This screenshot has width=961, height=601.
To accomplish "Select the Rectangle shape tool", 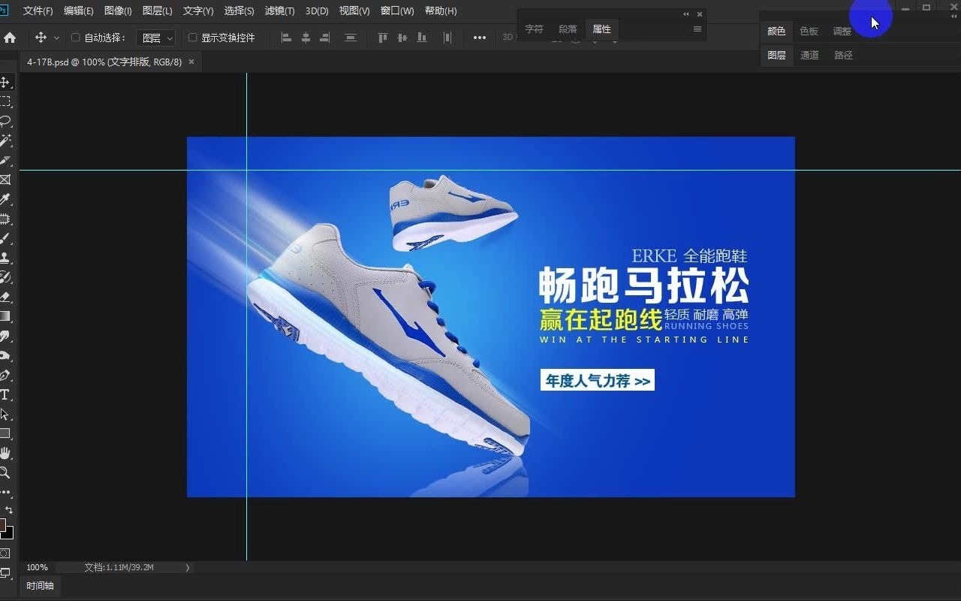I will pyautogui.click(x=5, y=433).
